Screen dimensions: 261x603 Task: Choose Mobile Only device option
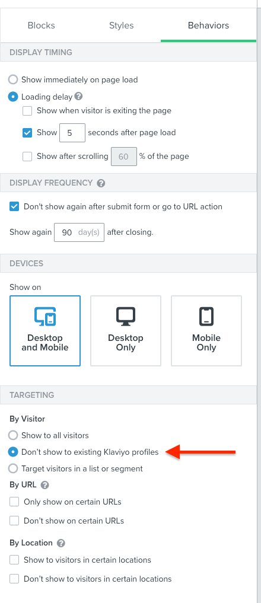coord(206,331)
